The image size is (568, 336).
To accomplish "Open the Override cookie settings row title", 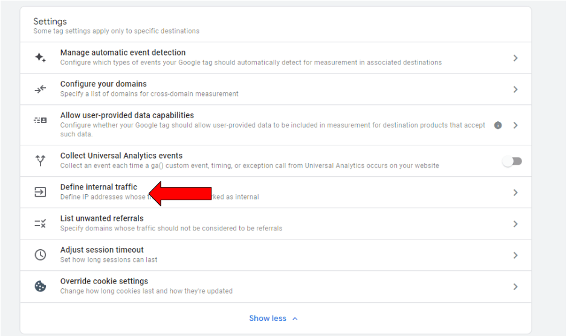I will click(104, 281).
